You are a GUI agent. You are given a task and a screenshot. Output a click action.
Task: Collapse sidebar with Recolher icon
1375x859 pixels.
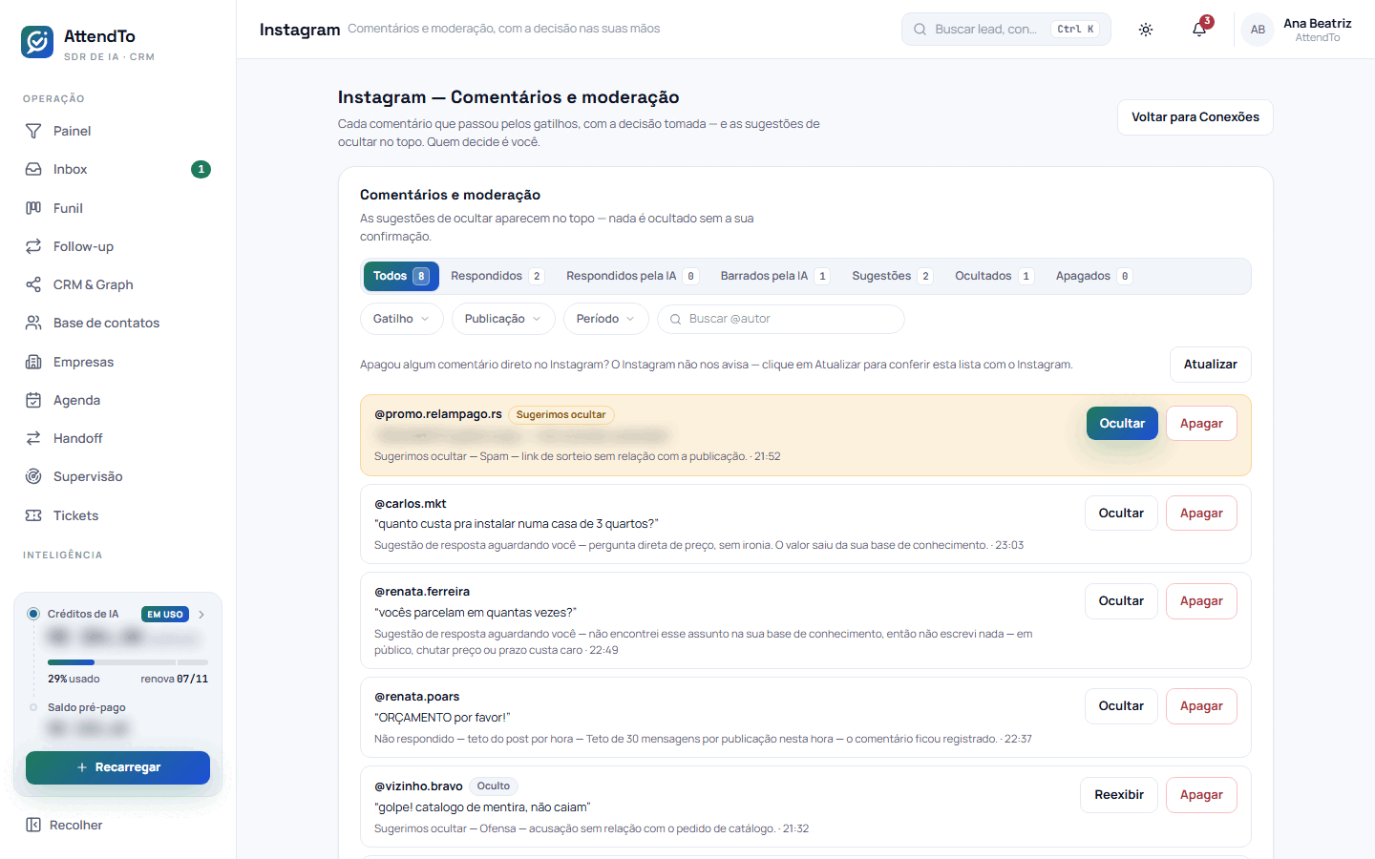33,825
